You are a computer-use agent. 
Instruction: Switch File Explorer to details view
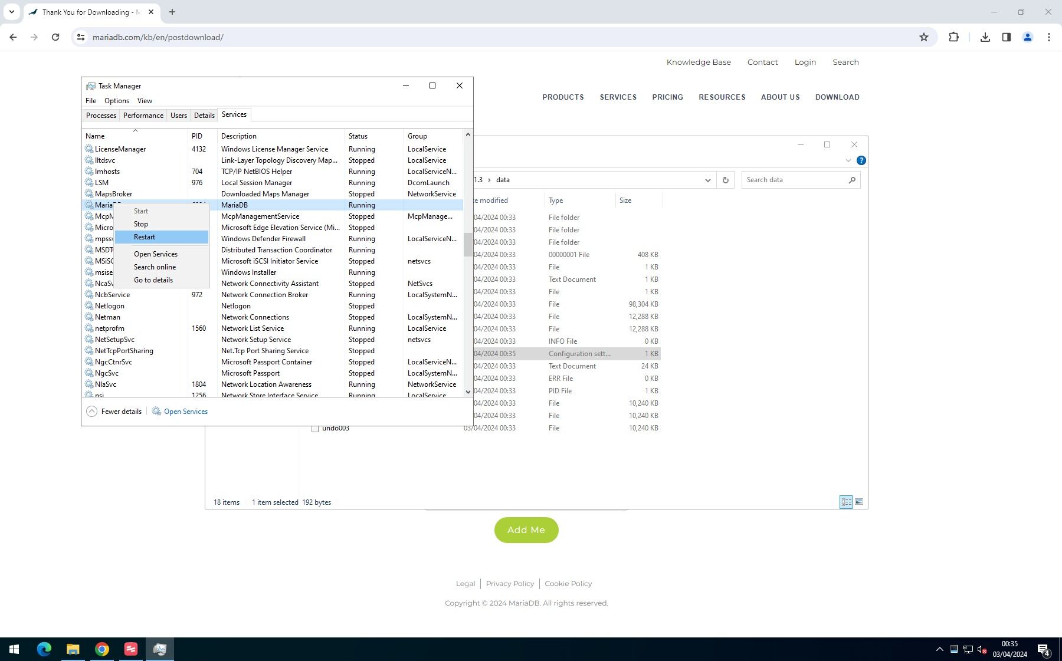click(846, 502)
